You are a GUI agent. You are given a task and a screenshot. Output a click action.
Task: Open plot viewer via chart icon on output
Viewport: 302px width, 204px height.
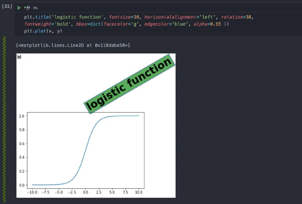coord(19,56)
